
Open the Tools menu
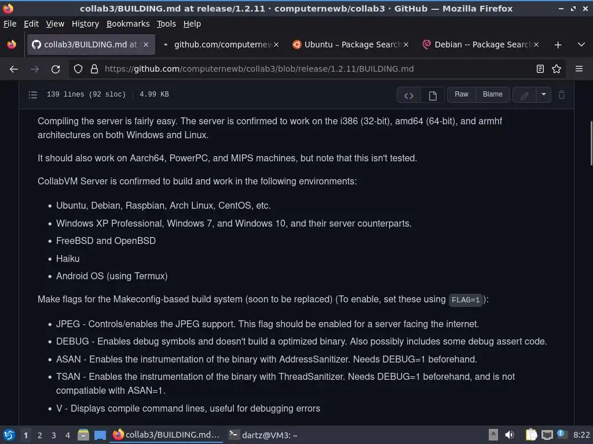pyautogui.click(x=166, y=24)
